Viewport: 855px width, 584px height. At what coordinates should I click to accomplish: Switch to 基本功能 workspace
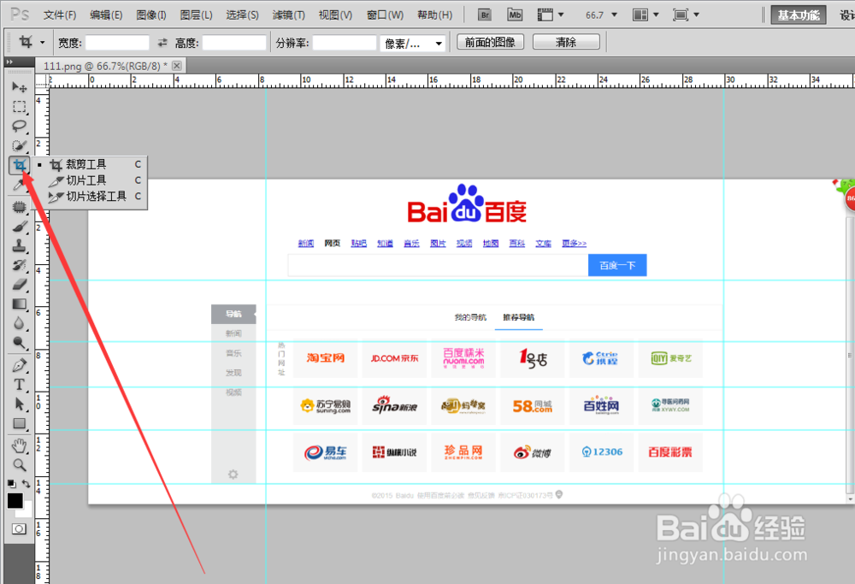[799, 15]
